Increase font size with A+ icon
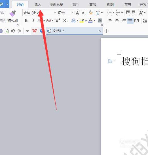This screenshot has width=148, height=155. click(x=78, y=13)
